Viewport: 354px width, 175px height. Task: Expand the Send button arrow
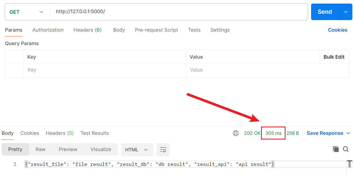(x=346, y=12)
